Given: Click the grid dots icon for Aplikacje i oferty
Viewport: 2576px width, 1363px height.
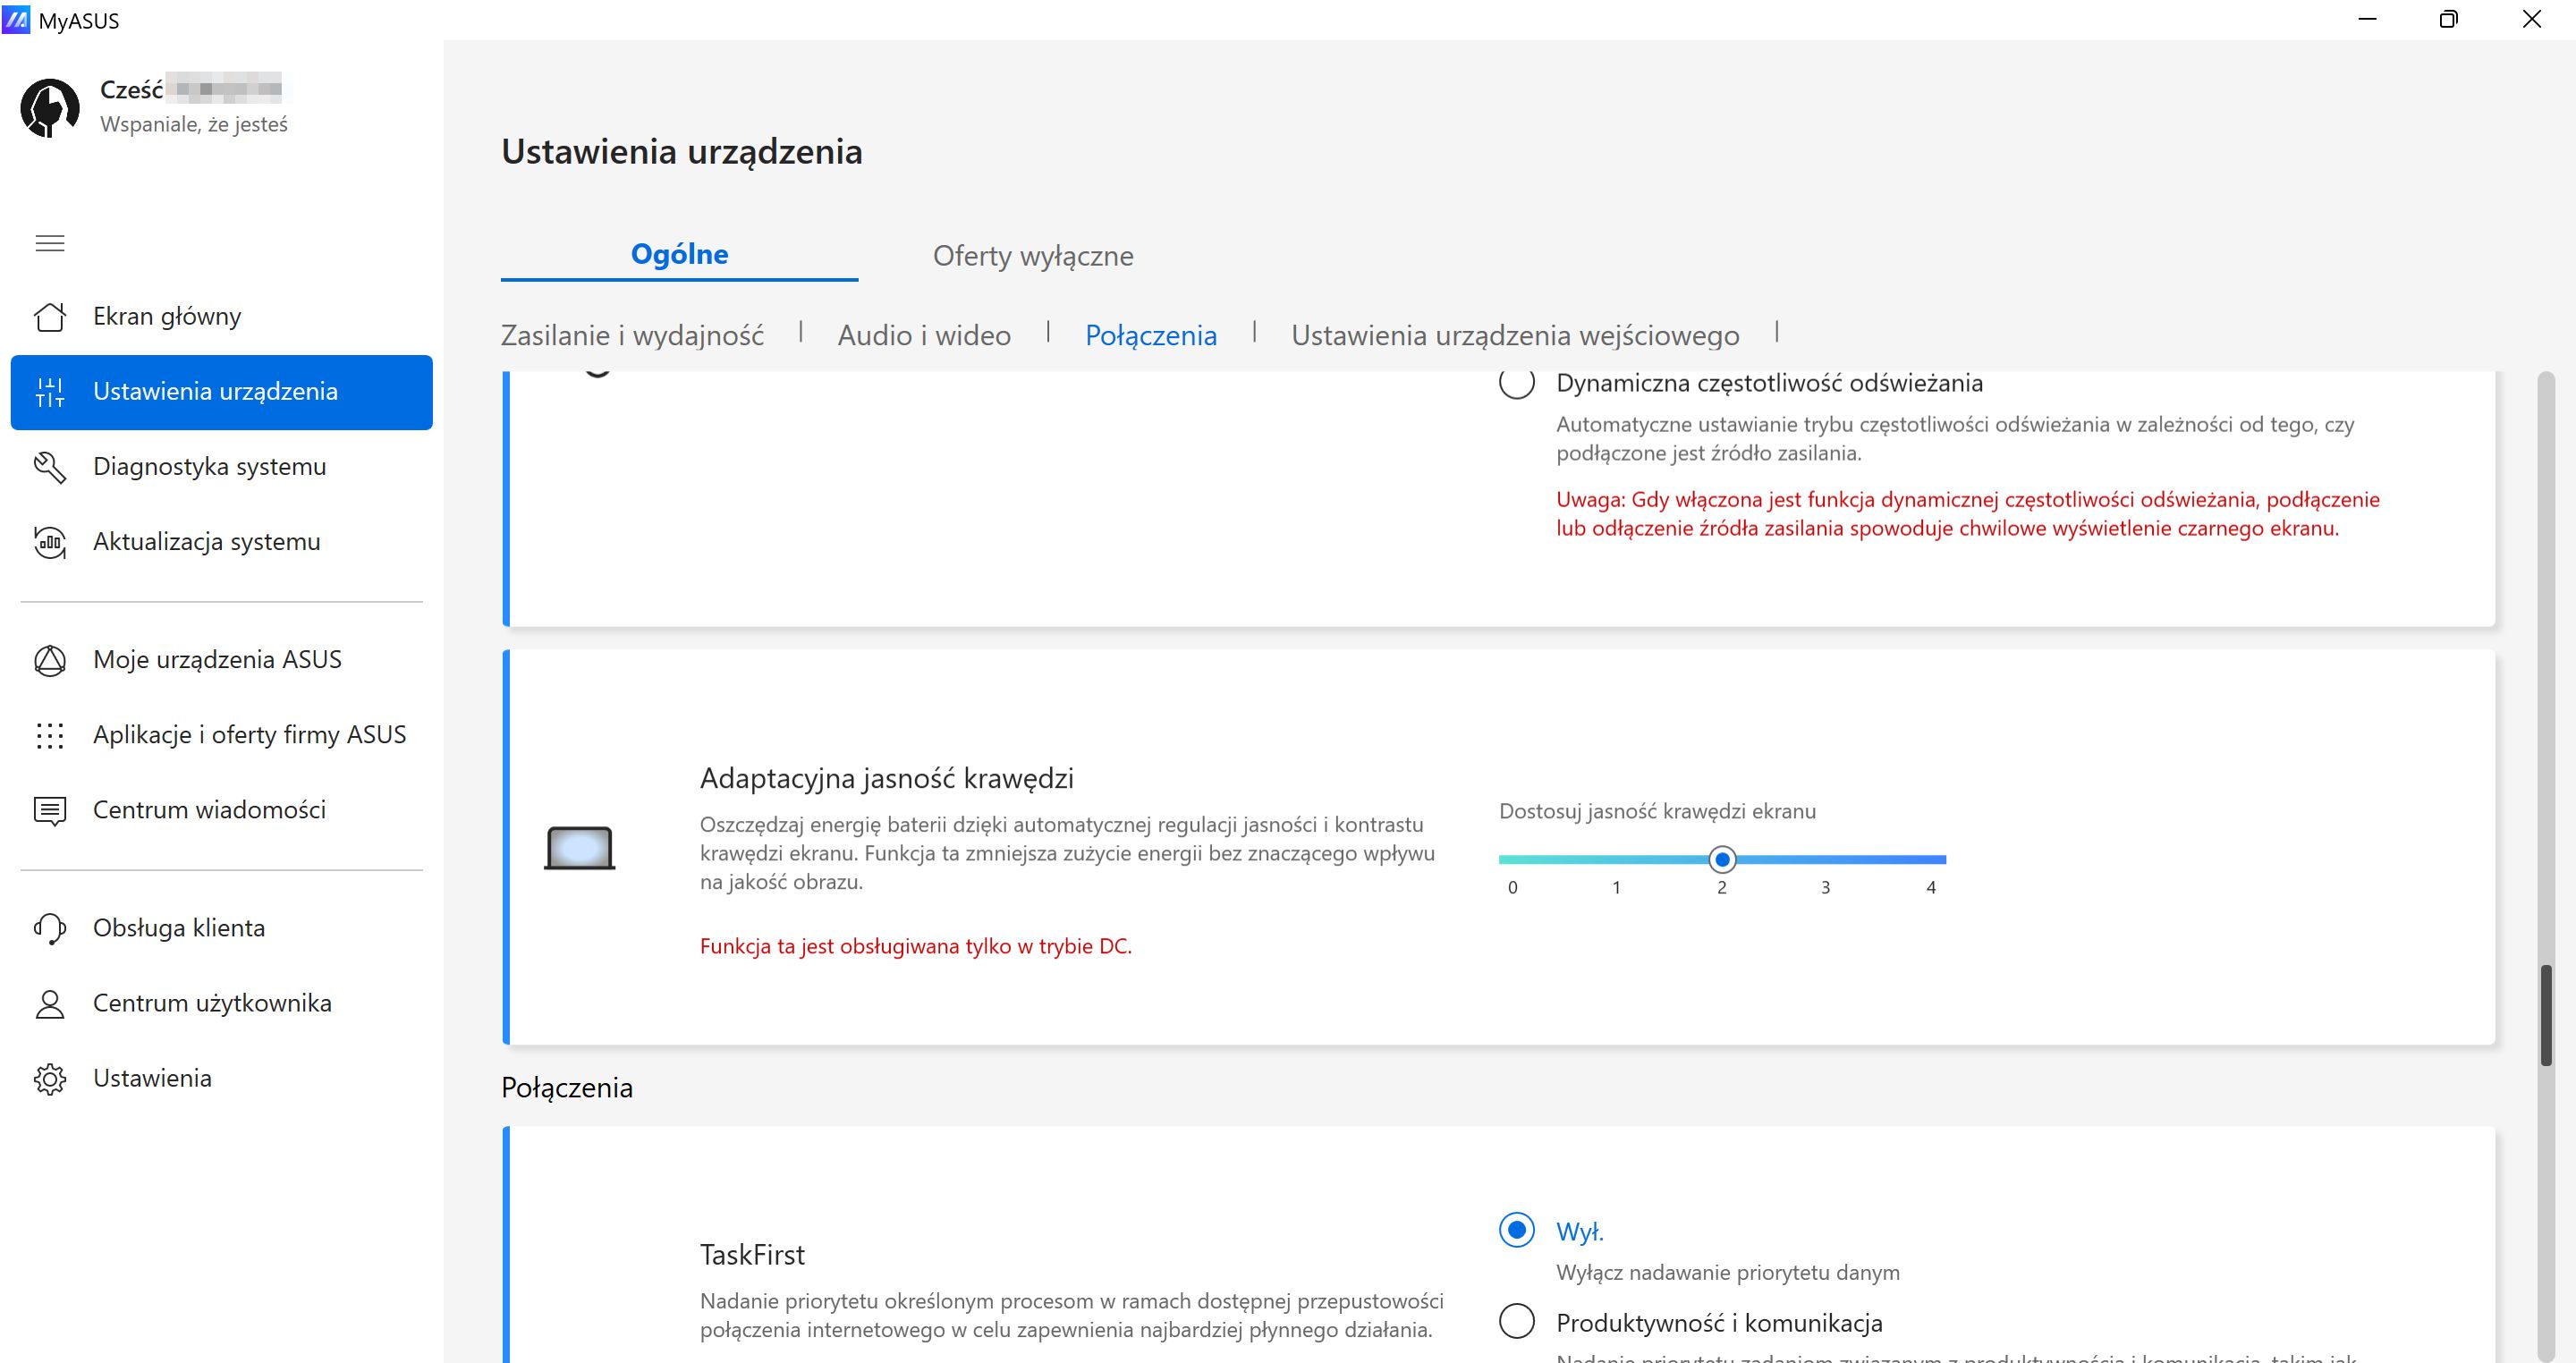Looking at the screenshot, I should pyautogui.click(x=50, y=735).
